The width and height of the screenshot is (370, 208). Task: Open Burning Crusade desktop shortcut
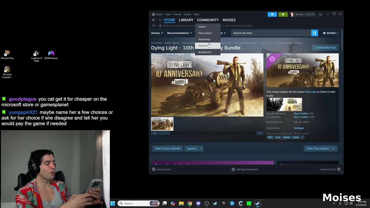pos(7,73)
